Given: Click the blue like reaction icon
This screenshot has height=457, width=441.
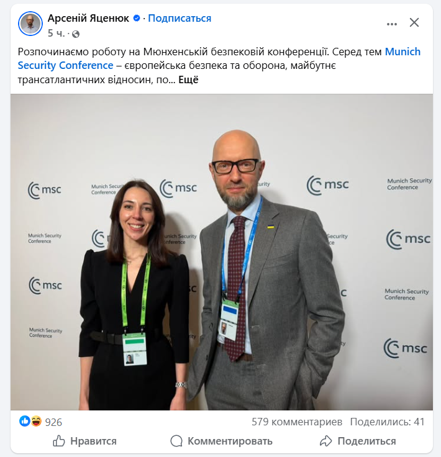Looking at the screenshot, I should [24, 421].
